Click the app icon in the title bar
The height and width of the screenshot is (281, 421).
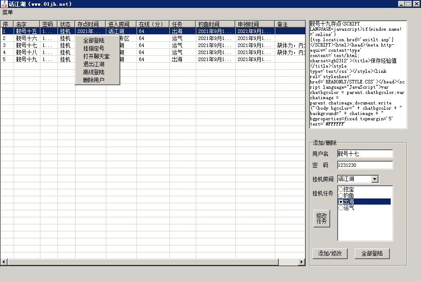point(4,4)
